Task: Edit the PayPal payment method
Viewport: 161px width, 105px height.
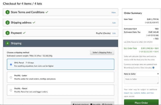Action: coord(114,33)
